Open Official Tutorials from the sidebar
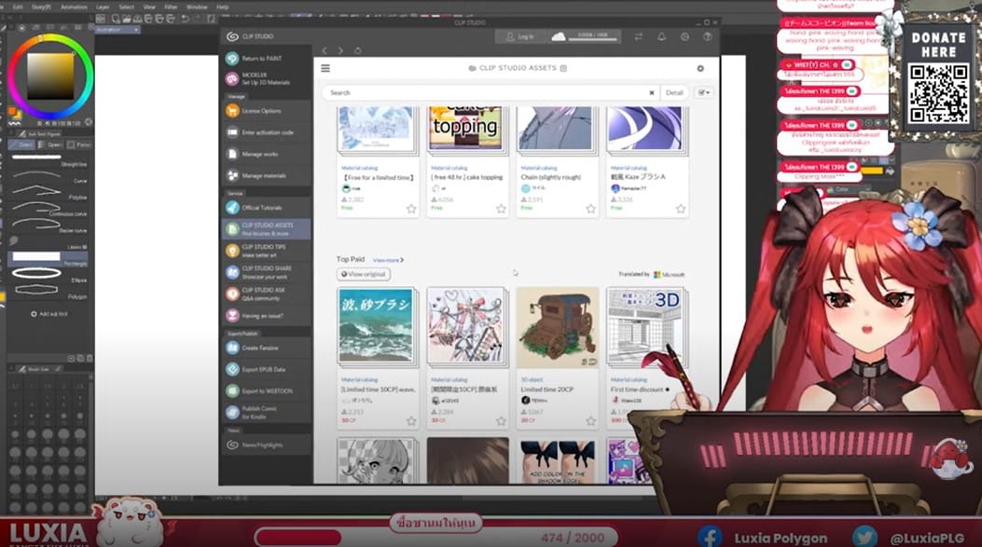 point(266,208)
